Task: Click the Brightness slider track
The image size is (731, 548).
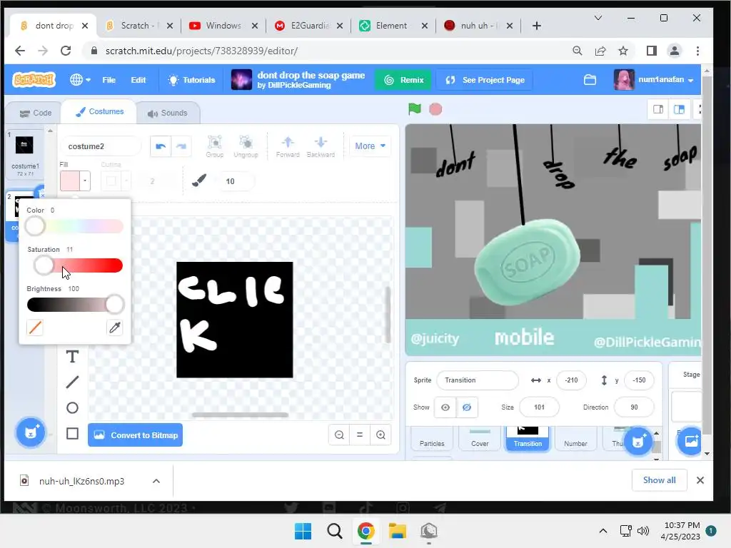Action: point(75,305)
